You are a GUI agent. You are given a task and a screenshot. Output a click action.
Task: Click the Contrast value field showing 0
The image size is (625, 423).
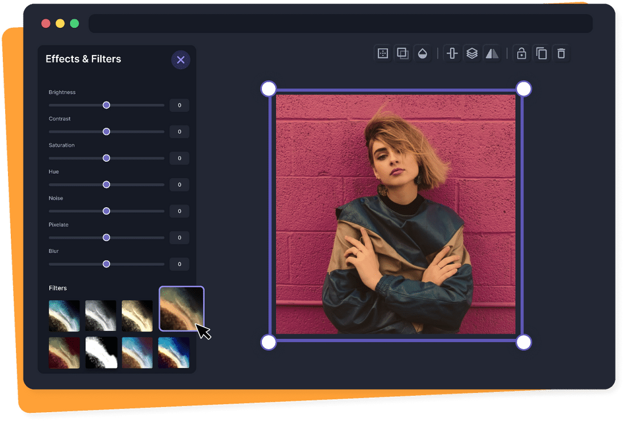179,131
